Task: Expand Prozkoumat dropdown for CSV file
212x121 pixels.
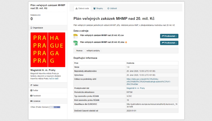Action: pyautogui.click(x=169, y=36)
